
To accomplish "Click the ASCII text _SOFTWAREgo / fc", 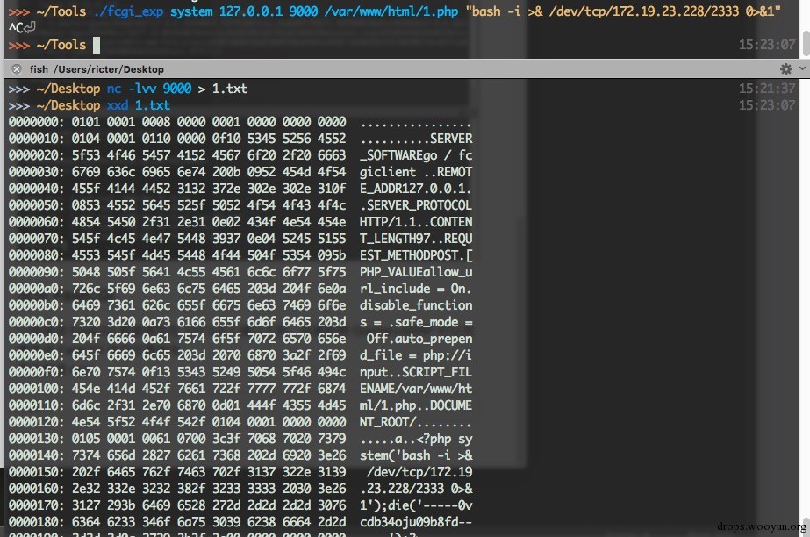I will 416,155.
